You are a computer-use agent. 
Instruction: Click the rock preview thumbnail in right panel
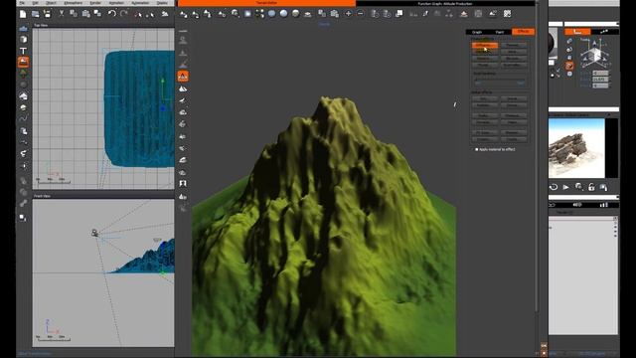[x=576, y=148]
